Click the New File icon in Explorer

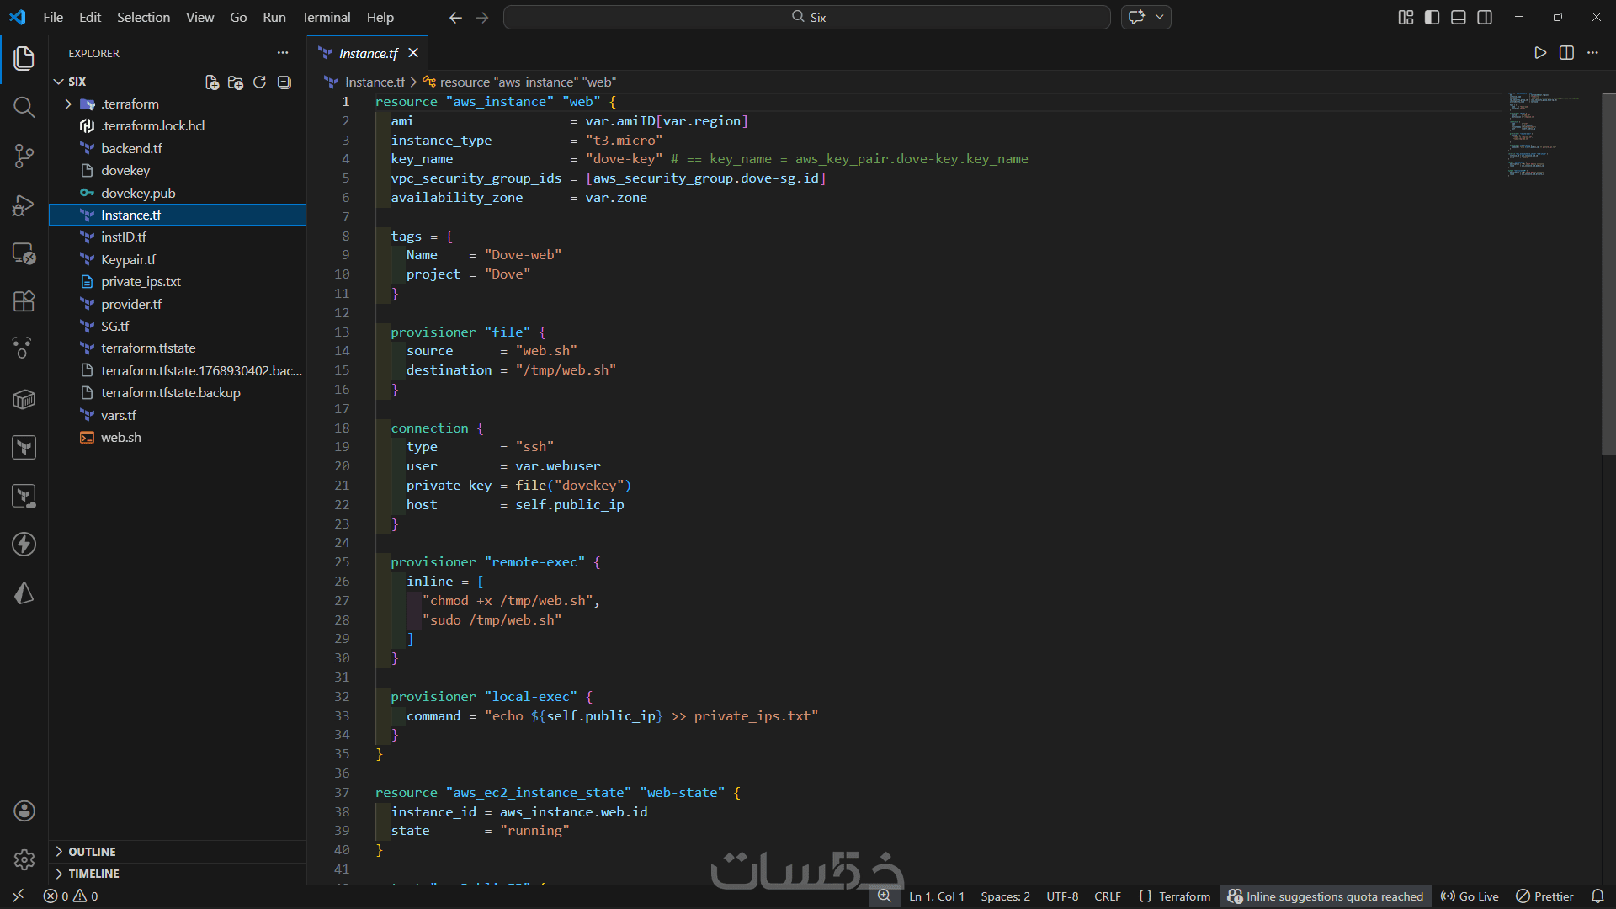(211, 82)
